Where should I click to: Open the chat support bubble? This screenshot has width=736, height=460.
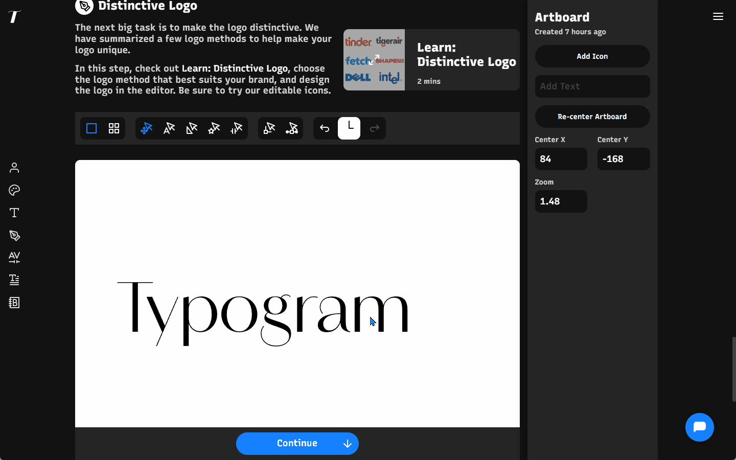pyautogui.click(x=700, y=427)
